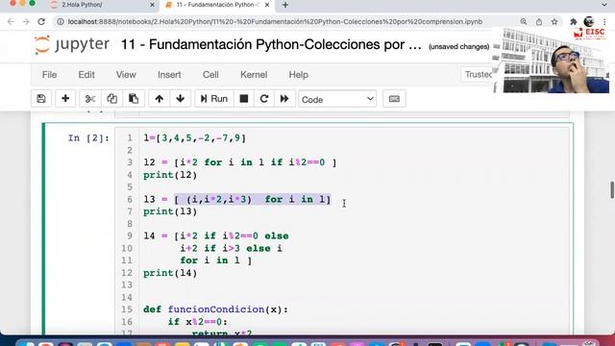Open the Edit menu
This screenshot has height=346, width=615.
(86, 75)
